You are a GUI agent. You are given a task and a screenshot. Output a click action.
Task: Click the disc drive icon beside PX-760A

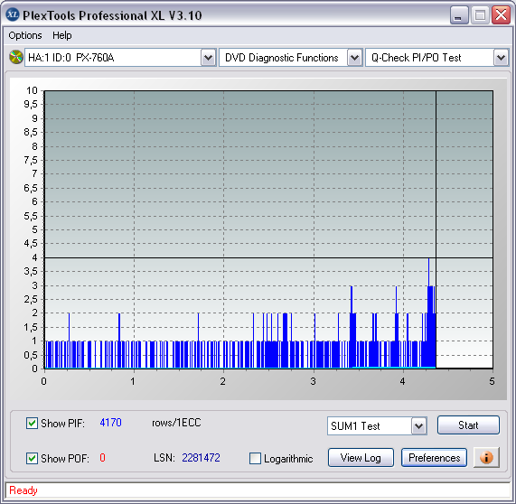[15, 57]
